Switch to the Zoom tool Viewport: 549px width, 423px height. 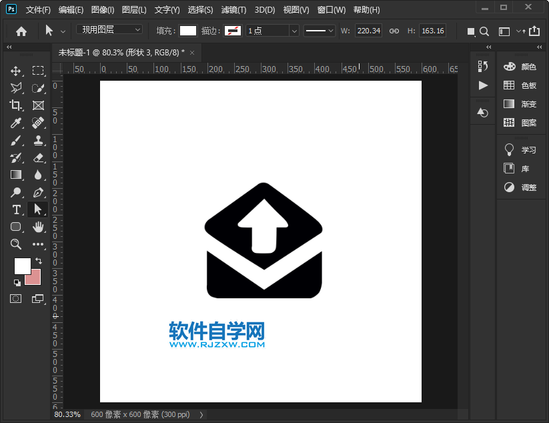coord(16,244)
